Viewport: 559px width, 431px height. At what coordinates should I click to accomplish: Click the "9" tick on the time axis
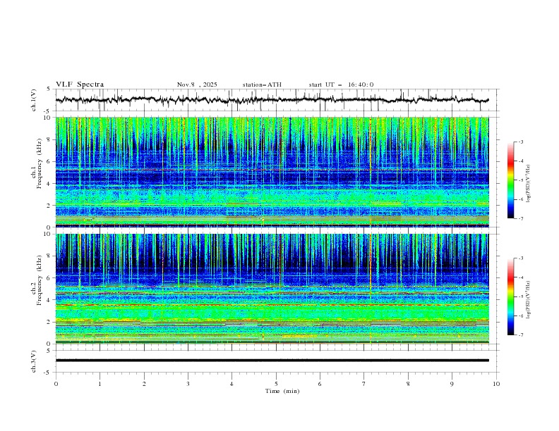click(x=452, y=384)
